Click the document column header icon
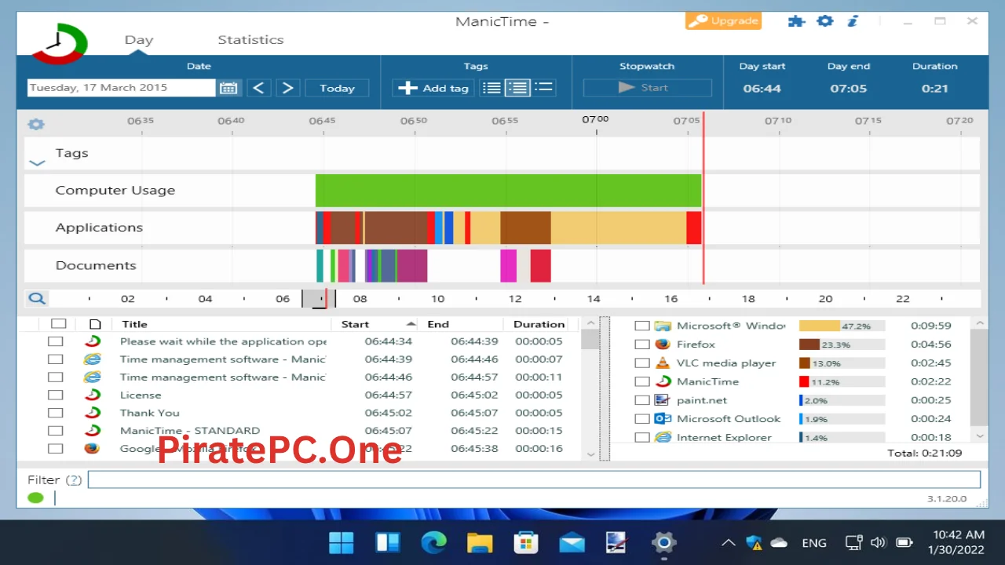 click(95, 324)
